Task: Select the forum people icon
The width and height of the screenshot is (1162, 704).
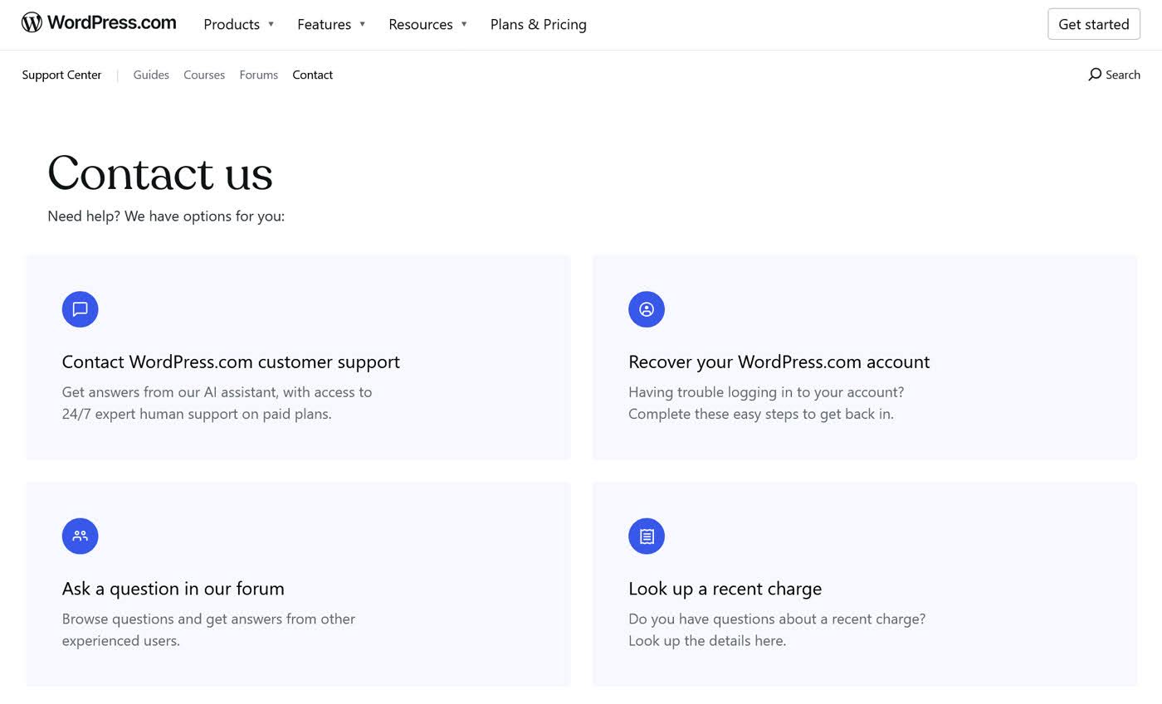Action: click(80, 536)
